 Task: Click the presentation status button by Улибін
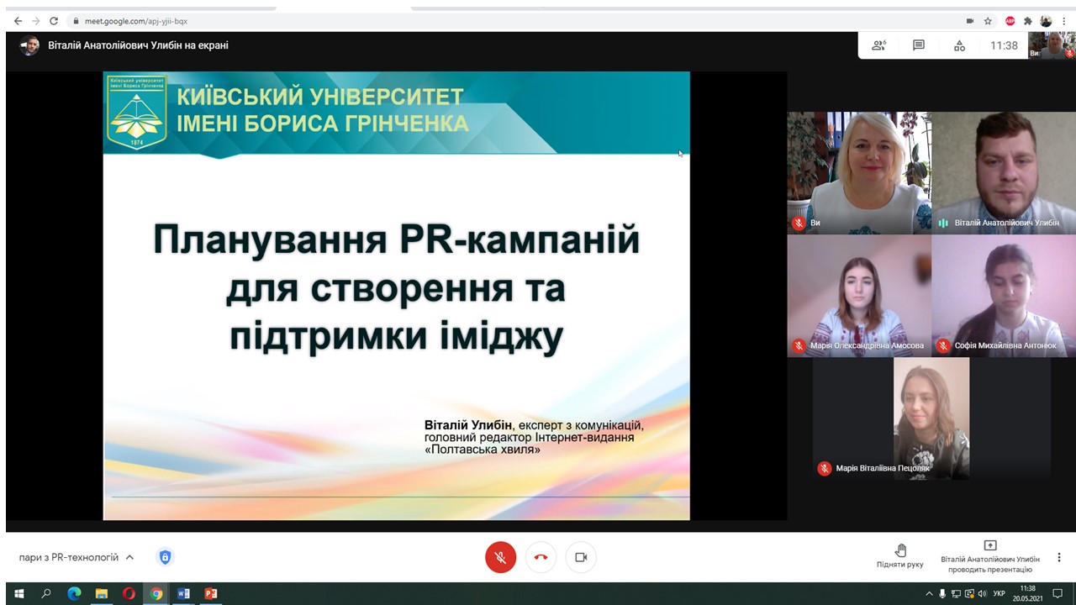989,556
